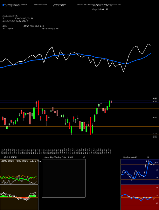Select the 97.33 price axis label
This screenshot has height=210, width=159.
[x=155, y=101]
